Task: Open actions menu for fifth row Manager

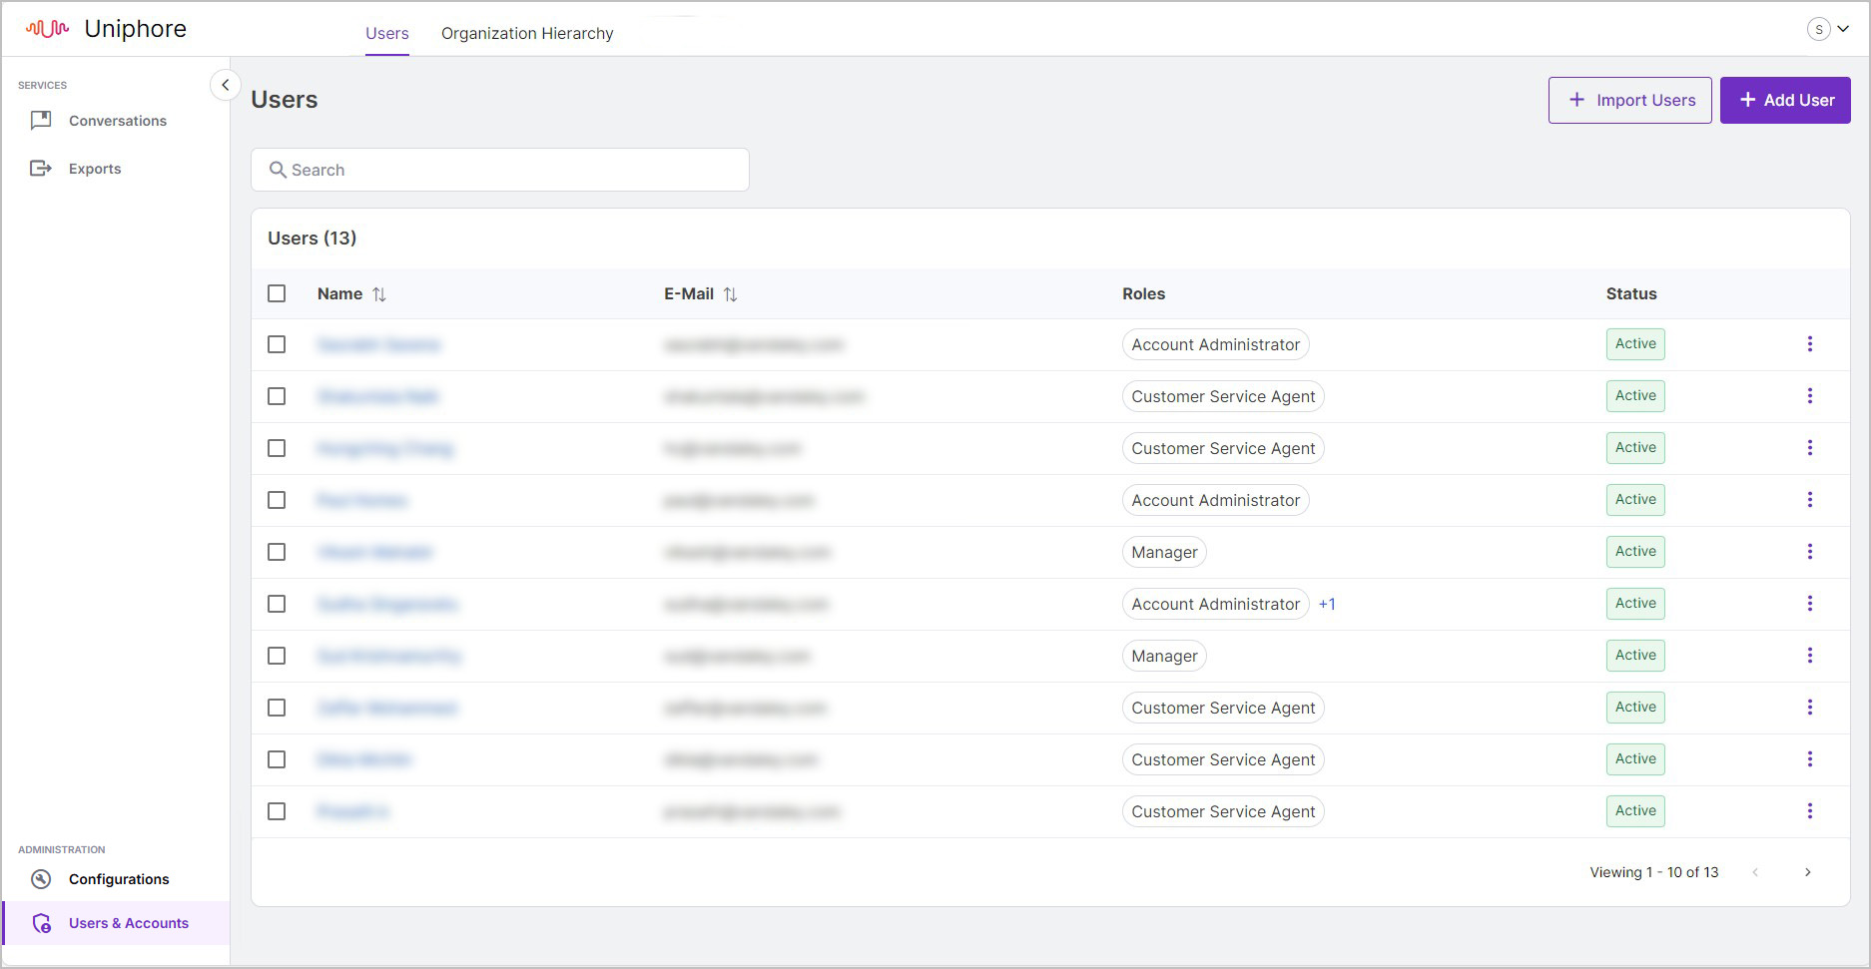Action: (1809, 552)
